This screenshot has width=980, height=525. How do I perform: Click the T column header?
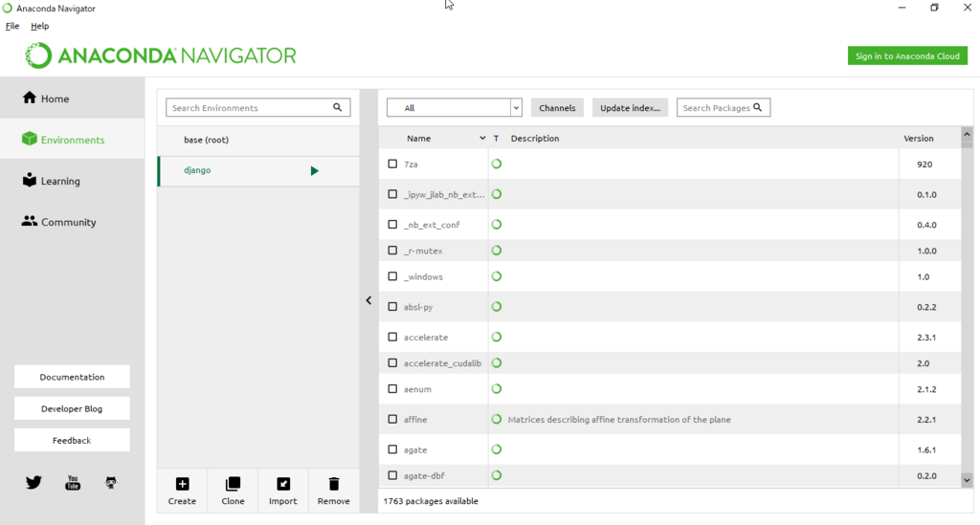tap(497, 138)
